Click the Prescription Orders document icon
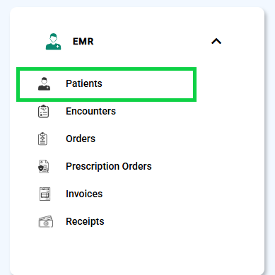The image size is (275, 275). tap(44, 166)
